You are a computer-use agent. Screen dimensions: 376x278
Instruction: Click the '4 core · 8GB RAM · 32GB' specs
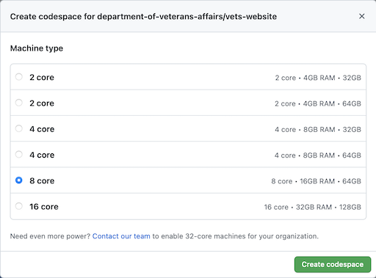tap(318, 130)
